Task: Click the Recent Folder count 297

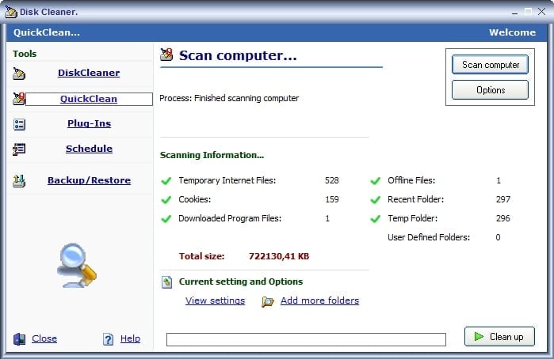Action: [x=502, y=199]
